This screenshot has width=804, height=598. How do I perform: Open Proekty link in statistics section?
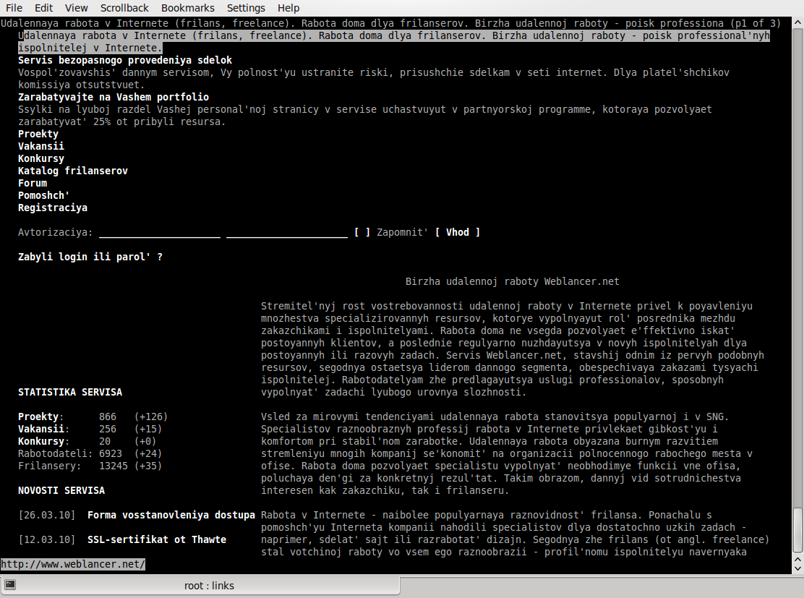[x=38, y=417]
